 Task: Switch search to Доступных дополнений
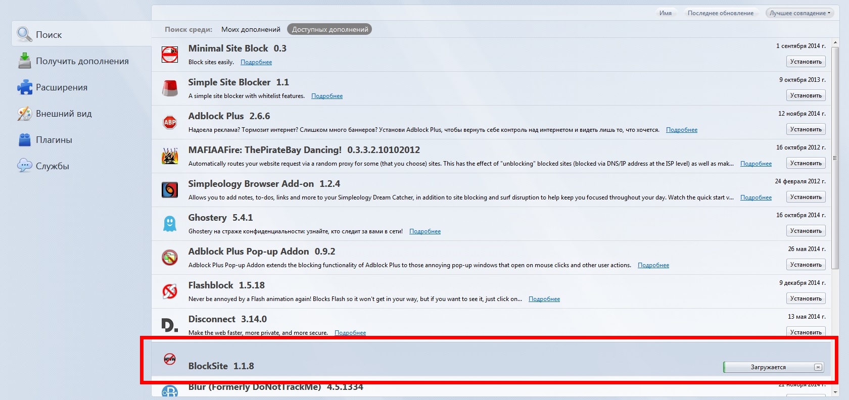point(329,29)
